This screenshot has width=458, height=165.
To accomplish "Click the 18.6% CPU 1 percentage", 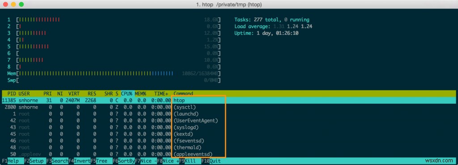I will 211,20.
